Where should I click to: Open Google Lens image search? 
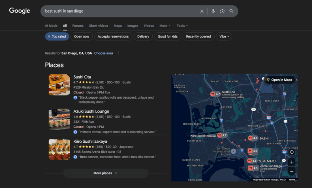(x=222, y=11)
